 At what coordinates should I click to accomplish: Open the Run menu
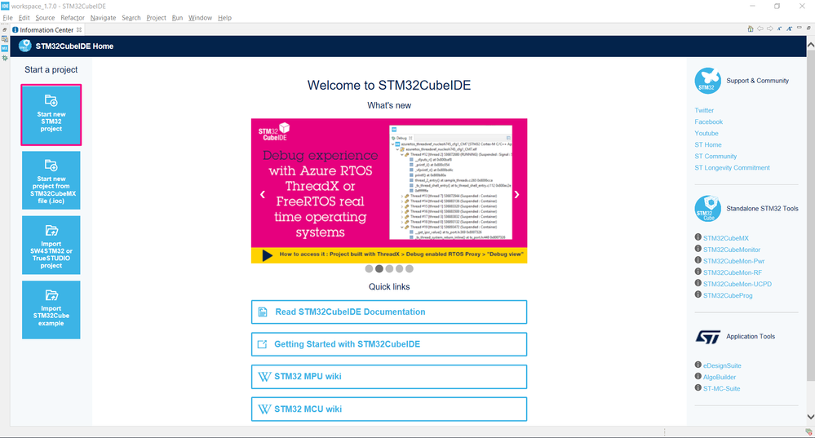[x=177, y=18]
